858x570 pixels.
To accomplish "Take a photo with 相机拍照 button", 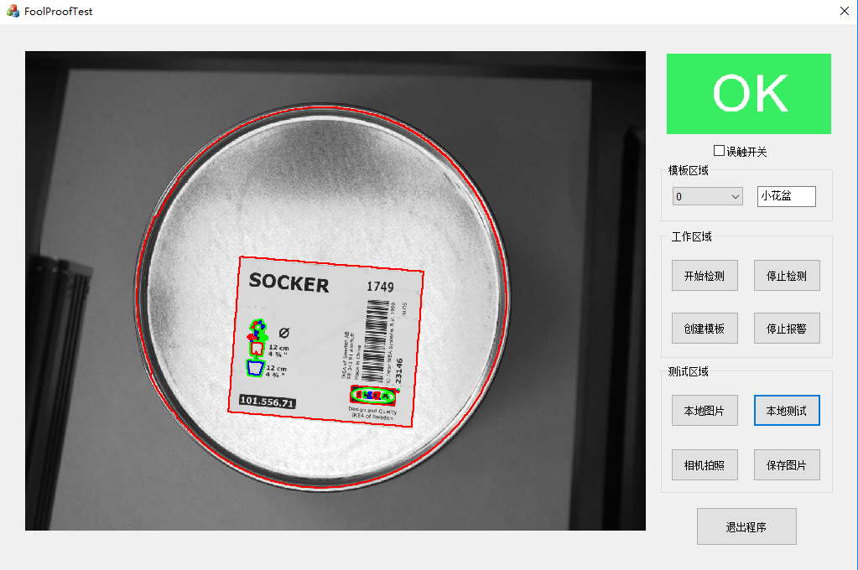I will 705,465.
